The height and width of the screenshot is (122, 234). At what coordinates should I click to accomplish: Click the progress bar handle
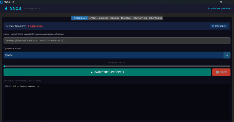4,66
